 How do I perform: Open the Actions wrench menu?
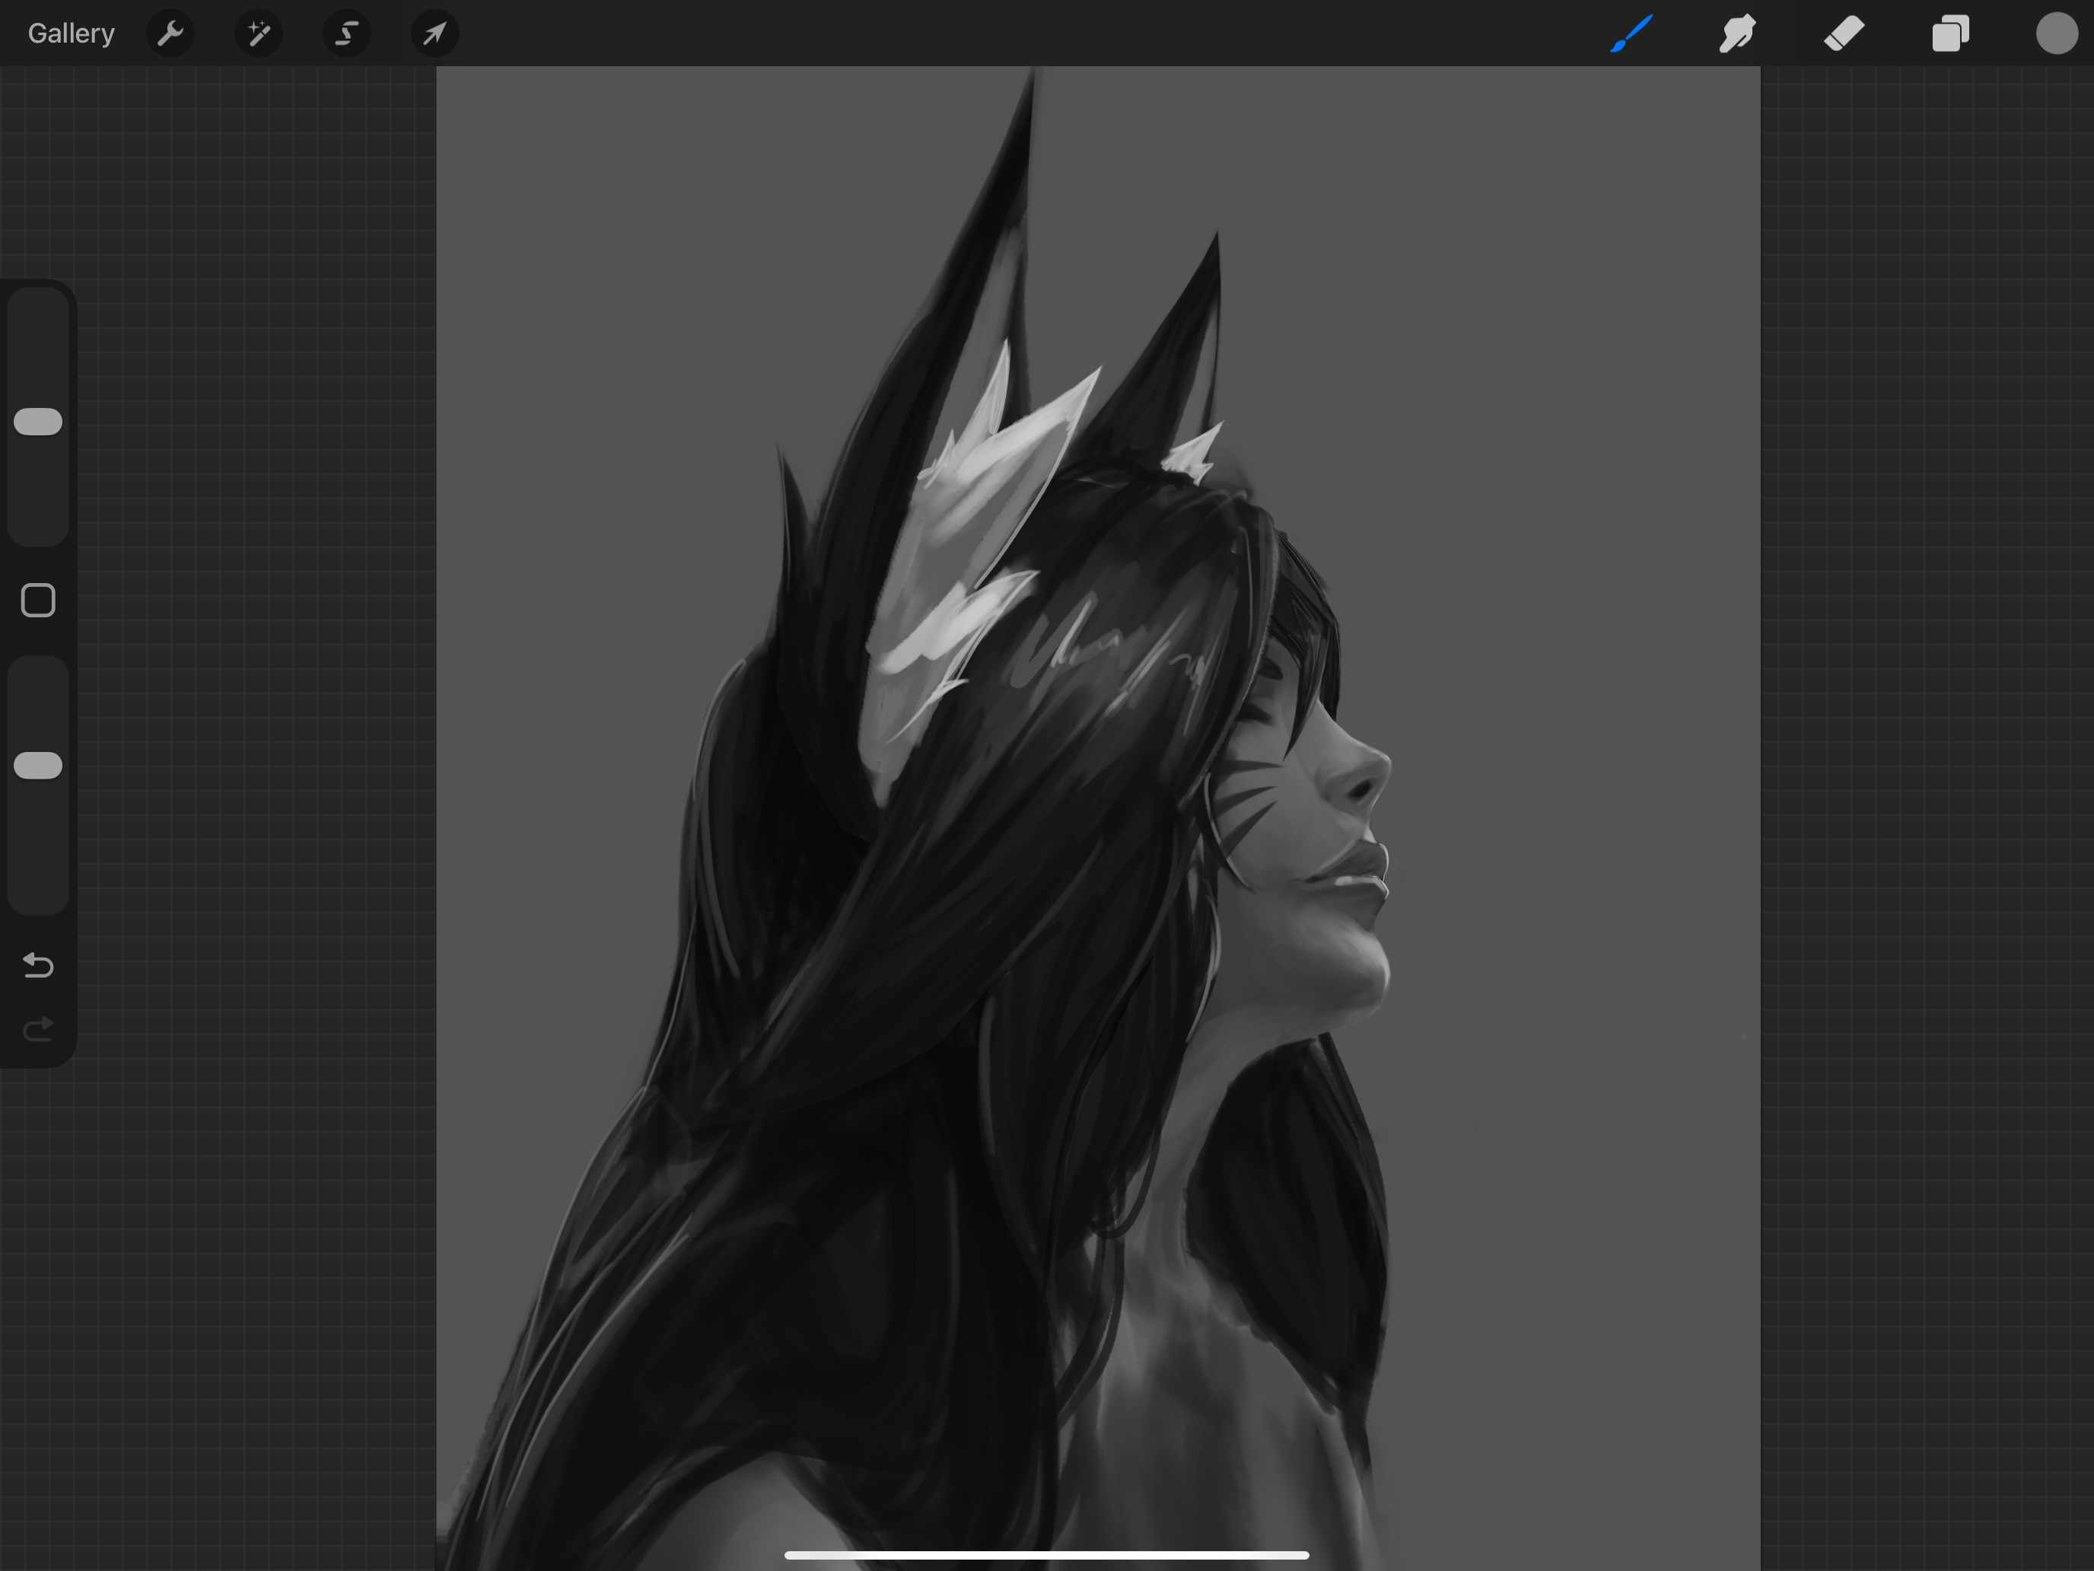(170, 34)
